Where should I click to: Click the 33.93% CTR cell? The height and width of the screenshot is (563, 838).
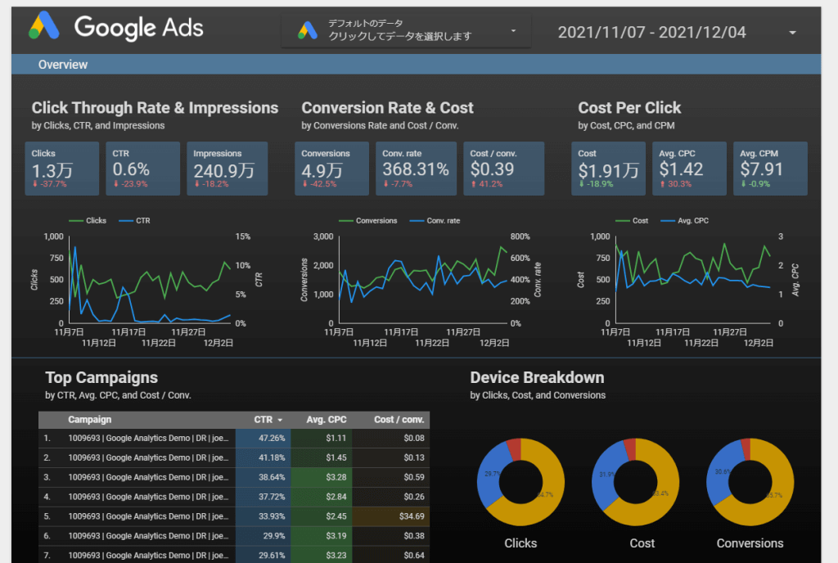click(x=263, y=516)
